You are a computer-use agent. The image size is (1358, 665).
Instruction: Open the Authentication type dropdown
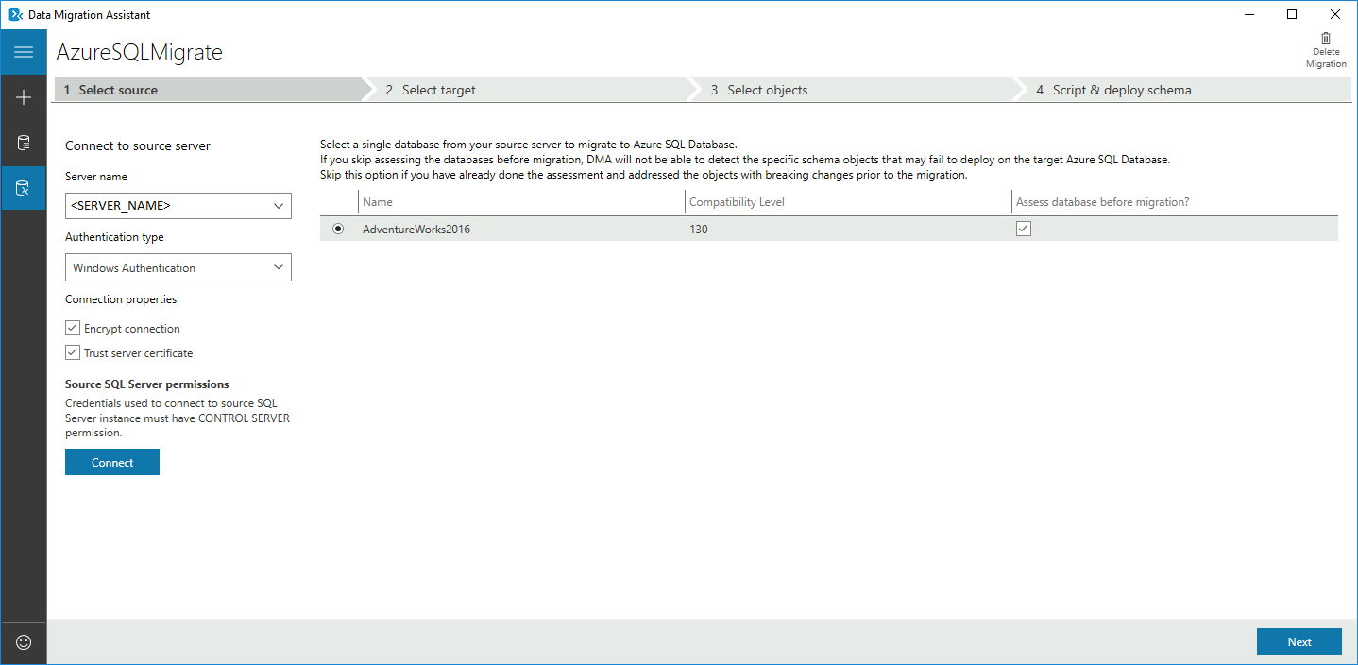point(178,267)
